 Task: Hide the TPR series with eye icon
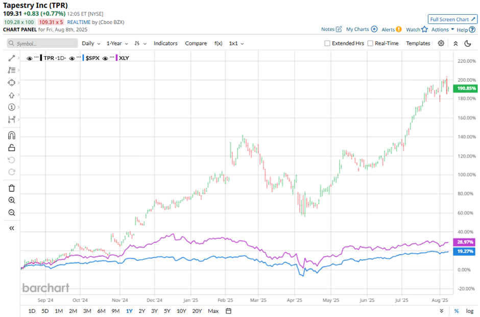pyautogui.click(x=30, y=58)
